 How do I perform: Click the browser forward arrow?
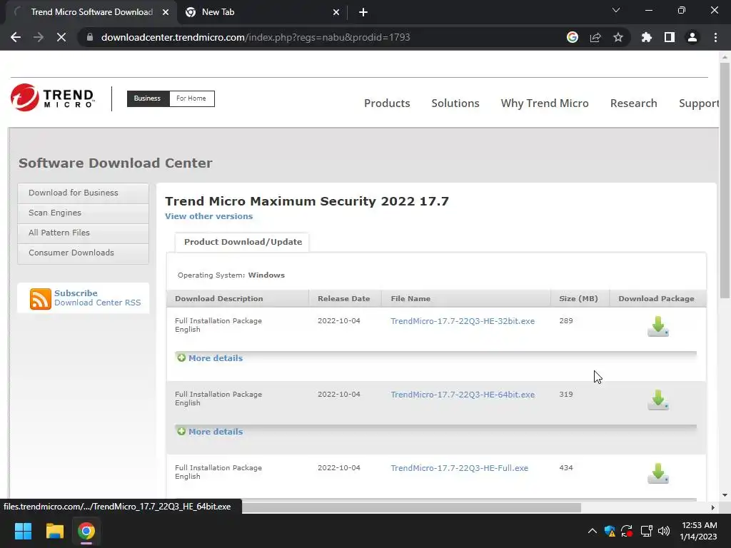[39, 37]
